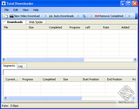The width and height of the screenshot is (139, 109).
Task: Click the downloads list left scroll arrow
Action: click(4, 59)
